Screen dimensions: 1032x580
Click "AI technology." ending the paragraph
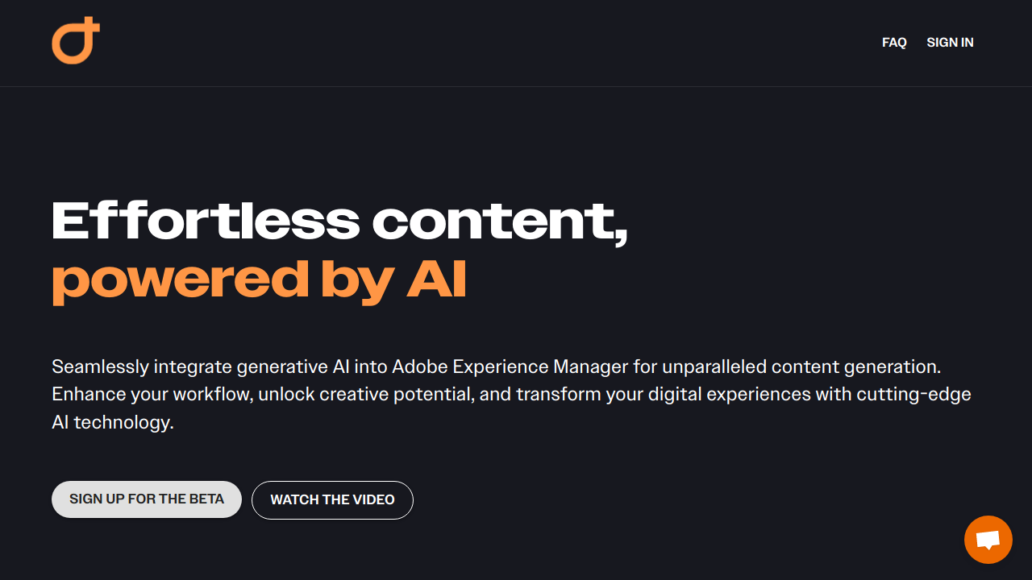113,422
